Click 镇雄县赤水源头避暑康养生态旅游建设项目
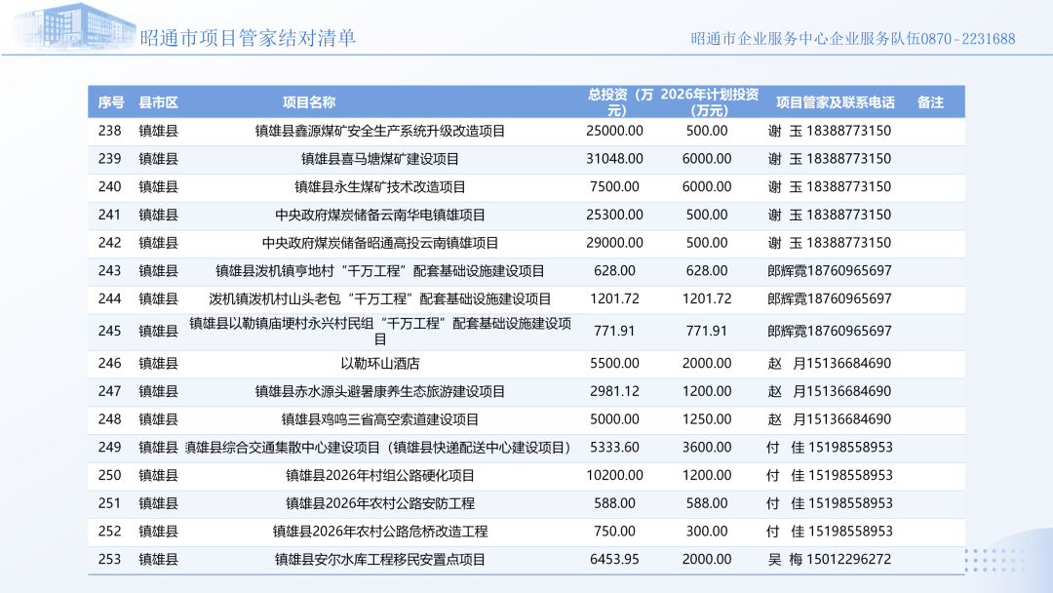Image resolution: width=1053 pixels, height=593 pixels. tap(380, 392)
